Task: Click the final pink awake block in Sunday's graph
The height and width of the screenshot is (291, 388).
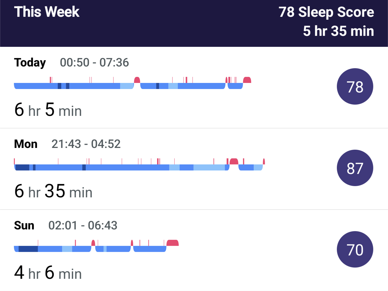Action: pyautogui.click(x=173, y=243)
